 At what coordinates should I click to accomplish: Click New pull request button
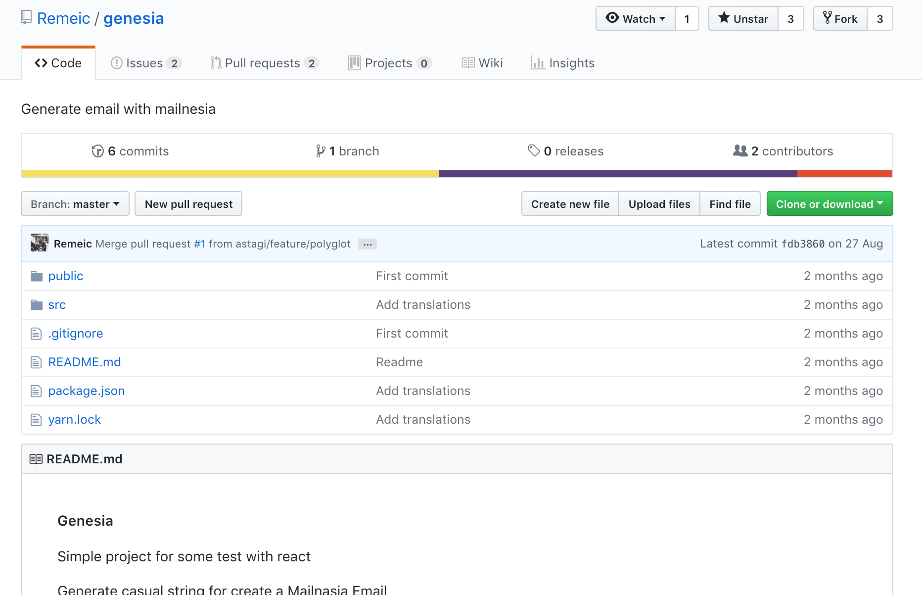pyautogui.click(x=188, y=204)
